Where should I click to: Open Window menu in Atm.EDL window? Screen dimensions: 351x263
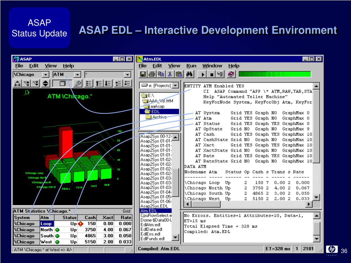click(x=212, y=66)
